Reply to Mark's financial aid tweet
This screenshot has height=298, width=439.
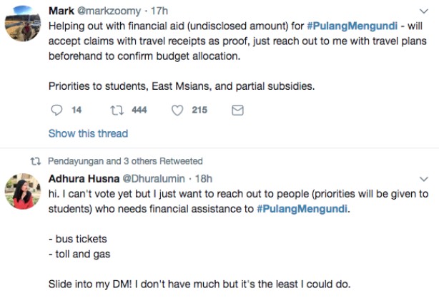point(58,110)
